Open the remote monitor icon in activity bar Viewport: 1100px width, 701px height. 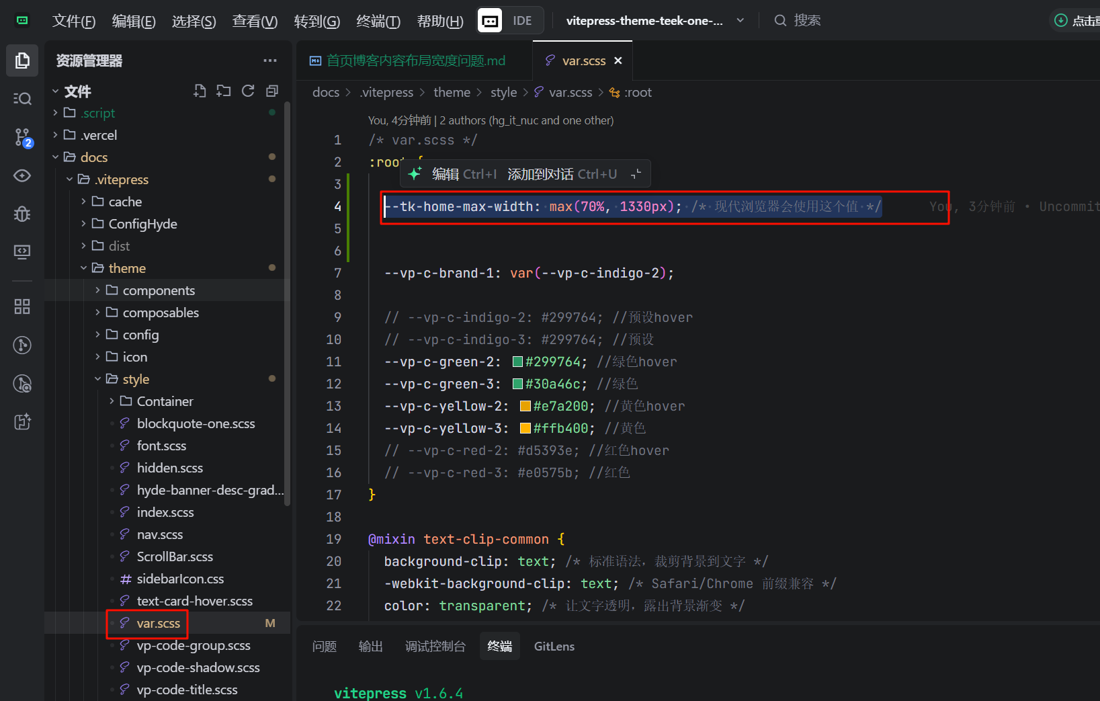22,252
